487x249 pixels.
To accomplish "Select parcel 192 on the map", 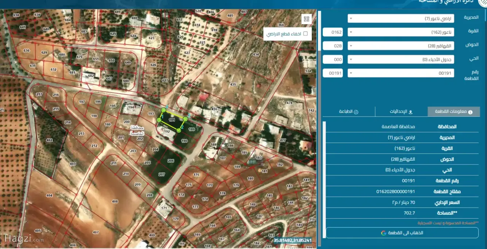I will coord(167,131).
